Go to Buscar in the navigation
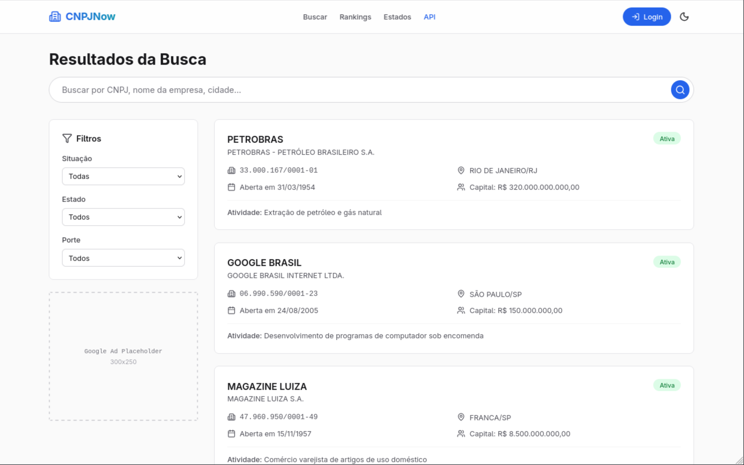Screen dimensions: 744x465 (x=315, y=17)
